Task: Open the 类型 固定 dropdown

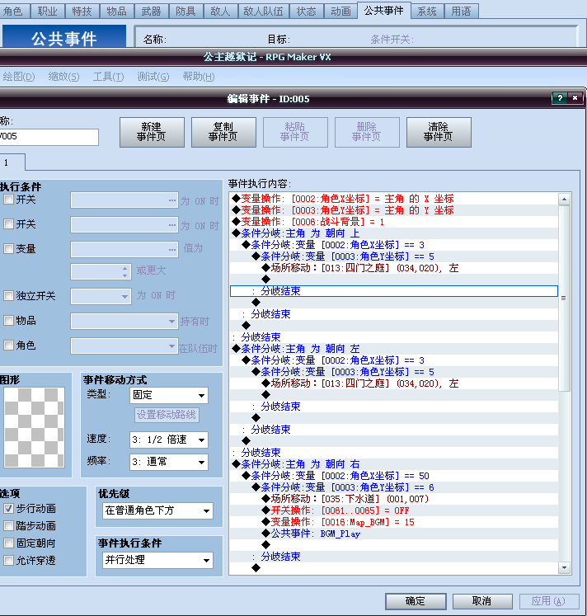Action: coord(169,395)
